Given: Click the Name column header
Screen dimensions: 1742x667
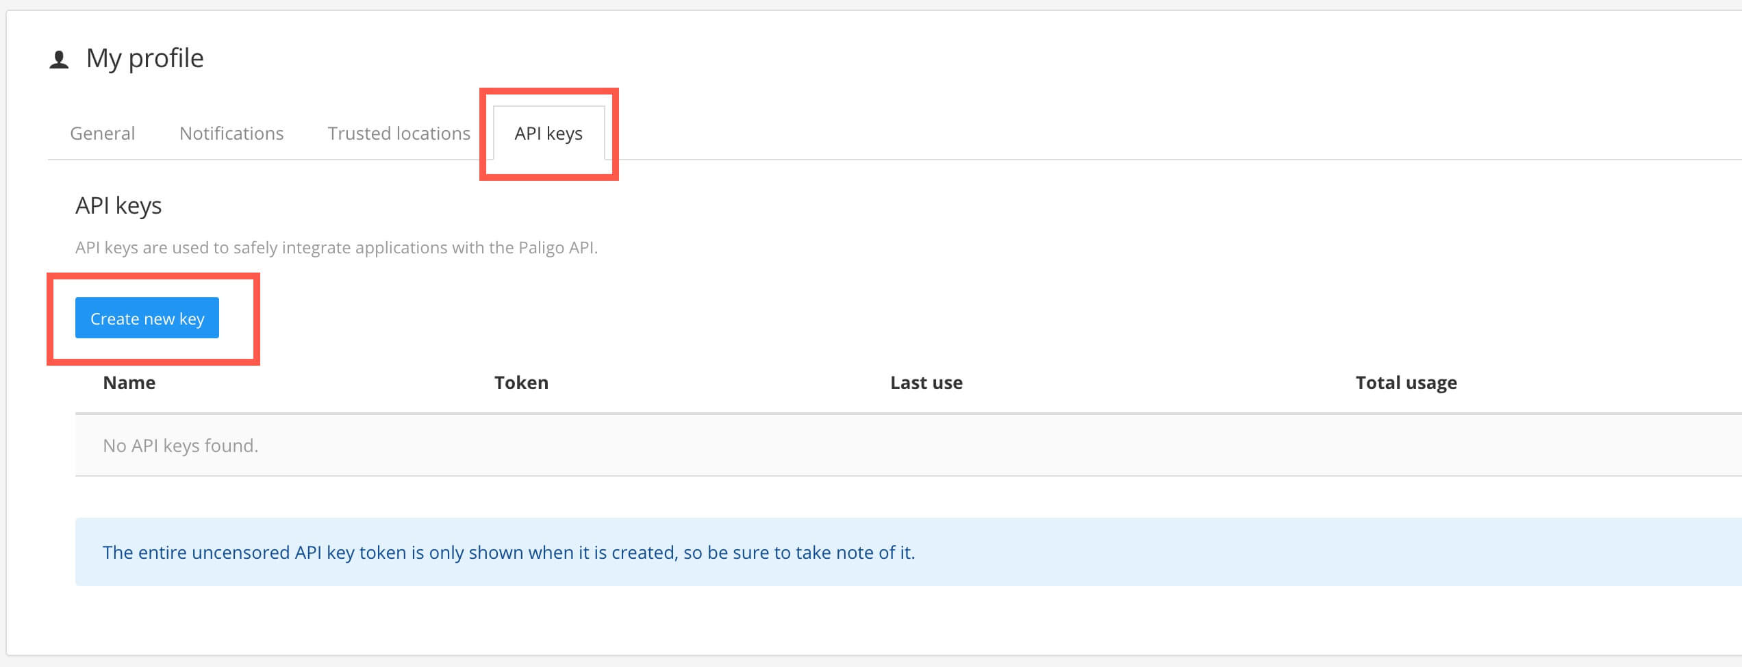Looking at the screenshot, I should click(129, 382).
